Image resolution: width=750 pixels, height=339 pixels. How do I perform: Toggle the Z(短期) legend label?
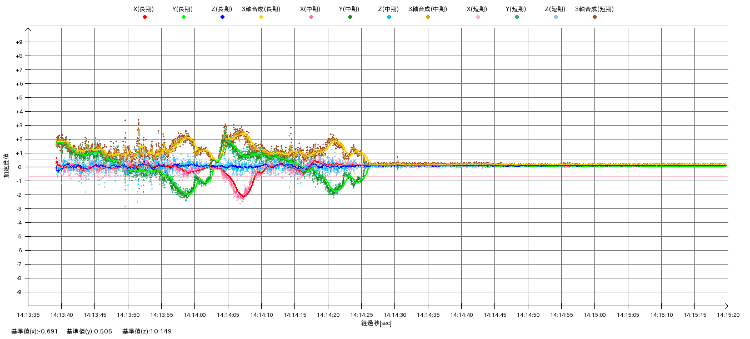pyautogui.click(x=555, y=9)
